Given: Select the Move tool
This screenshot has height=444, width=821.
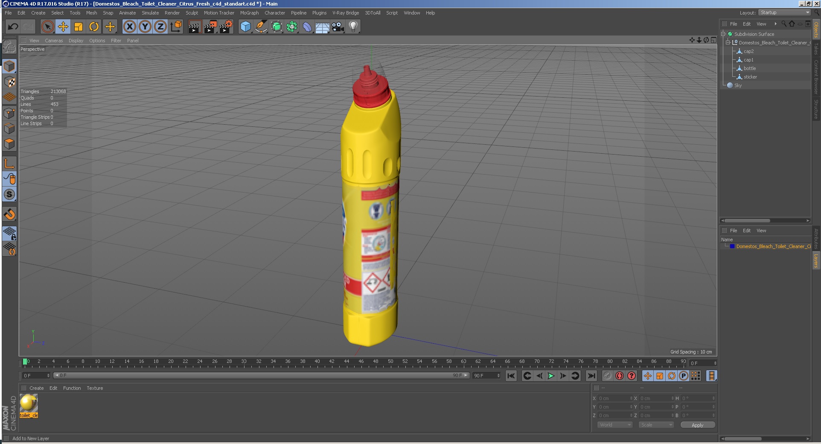Looking at the screenshot, I should [x=63, y=27].
